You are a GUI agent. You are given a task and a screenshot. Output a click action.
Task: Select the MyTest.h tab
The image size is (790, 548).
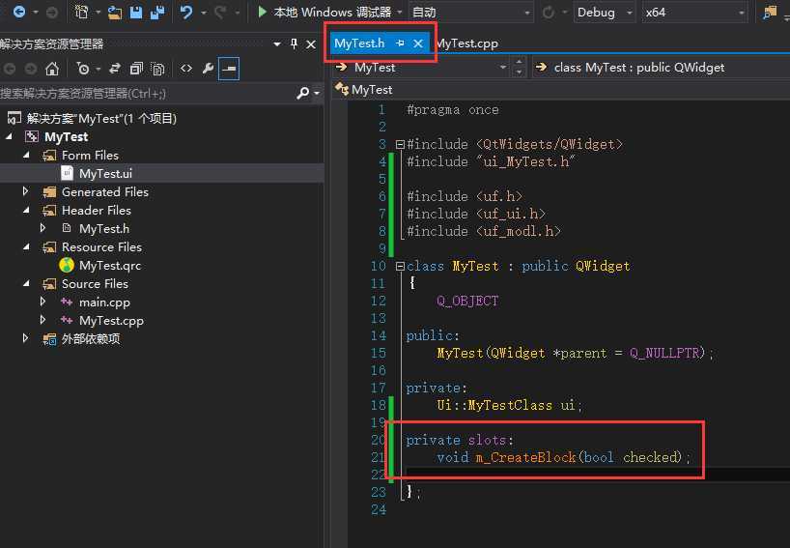(359, 43)
